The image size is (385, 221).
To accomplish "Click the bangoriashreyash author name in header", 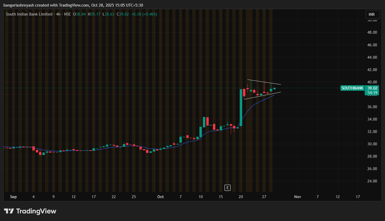I will tap(19, 5).
